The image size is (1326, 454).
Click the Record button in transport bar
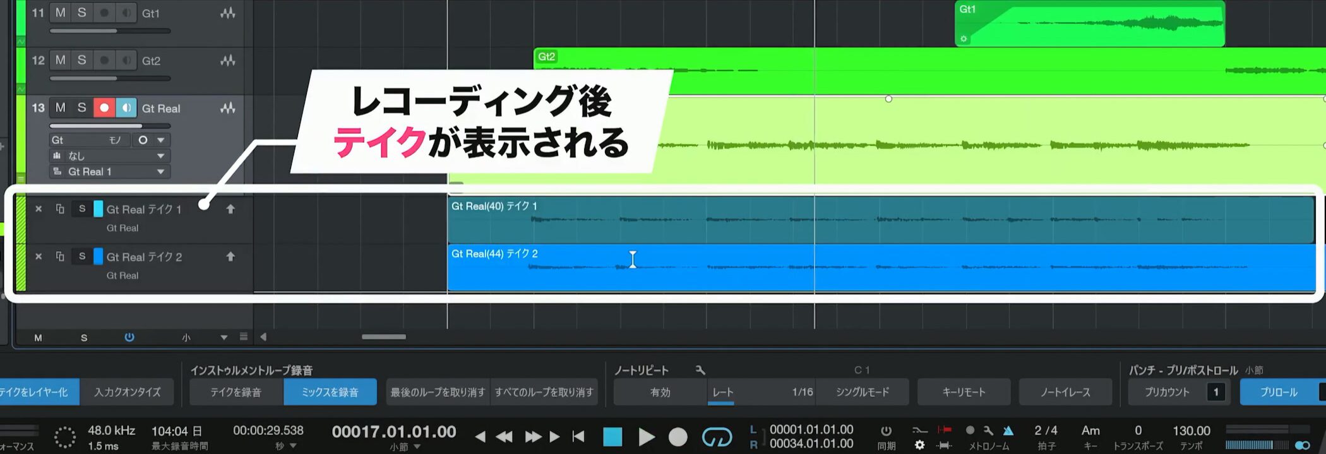pos(678,437)
